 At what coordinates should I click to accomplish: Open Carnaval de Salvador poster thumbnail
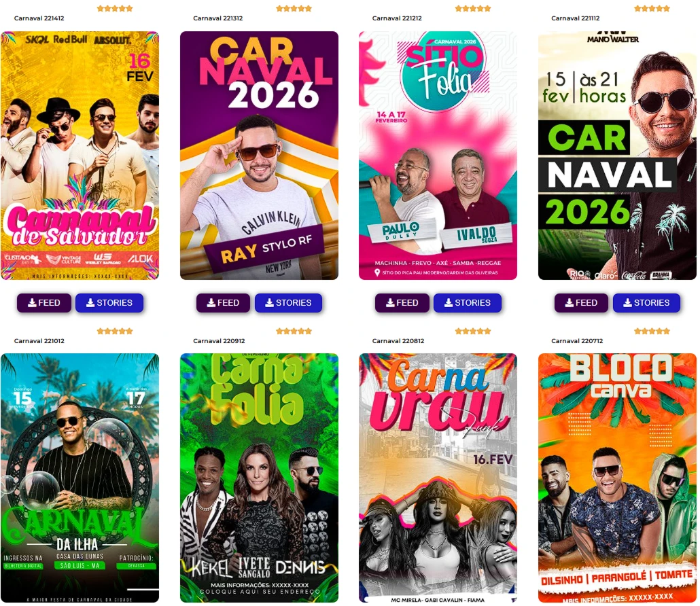[x=80, y=156]
